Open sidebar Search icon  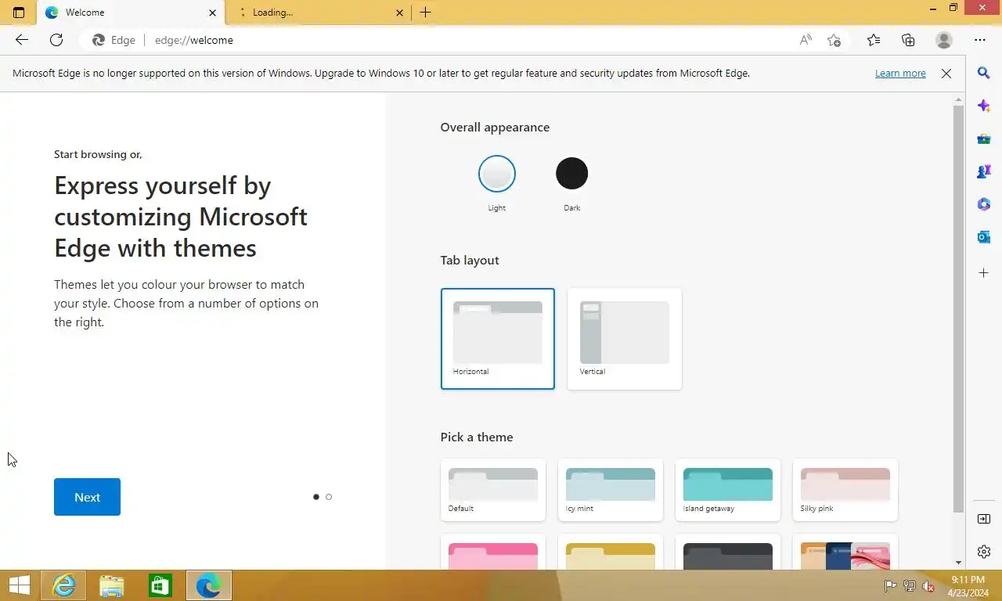(984, 73)
